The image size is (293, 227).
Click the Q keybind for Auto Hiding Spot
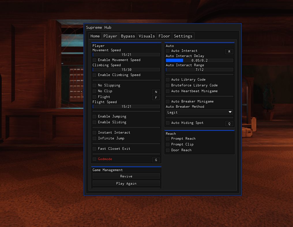coord(229,124)
